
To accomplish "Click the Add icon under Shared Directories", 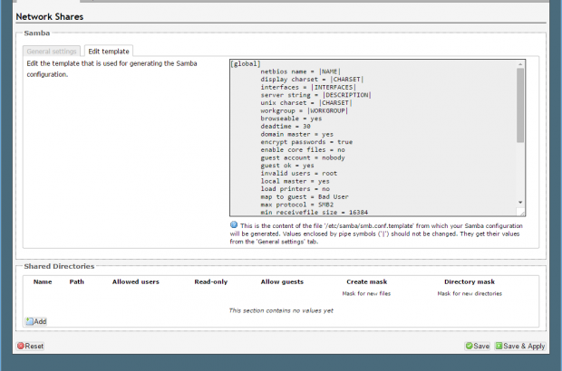I will coord(30,321).
